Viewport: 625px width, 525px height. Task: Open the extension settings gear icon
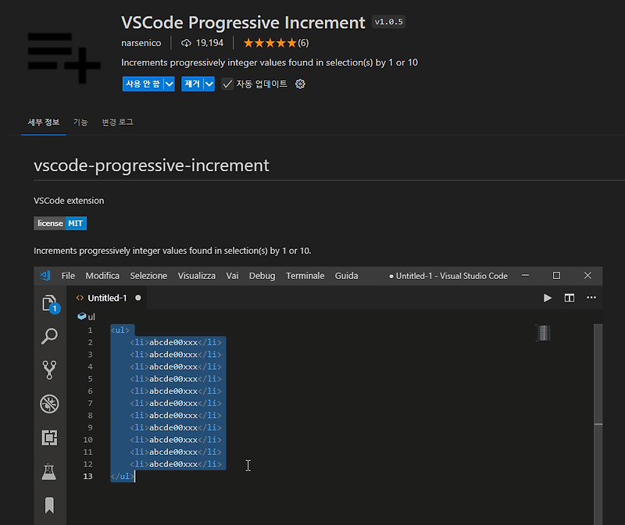(x=300, y=83)
